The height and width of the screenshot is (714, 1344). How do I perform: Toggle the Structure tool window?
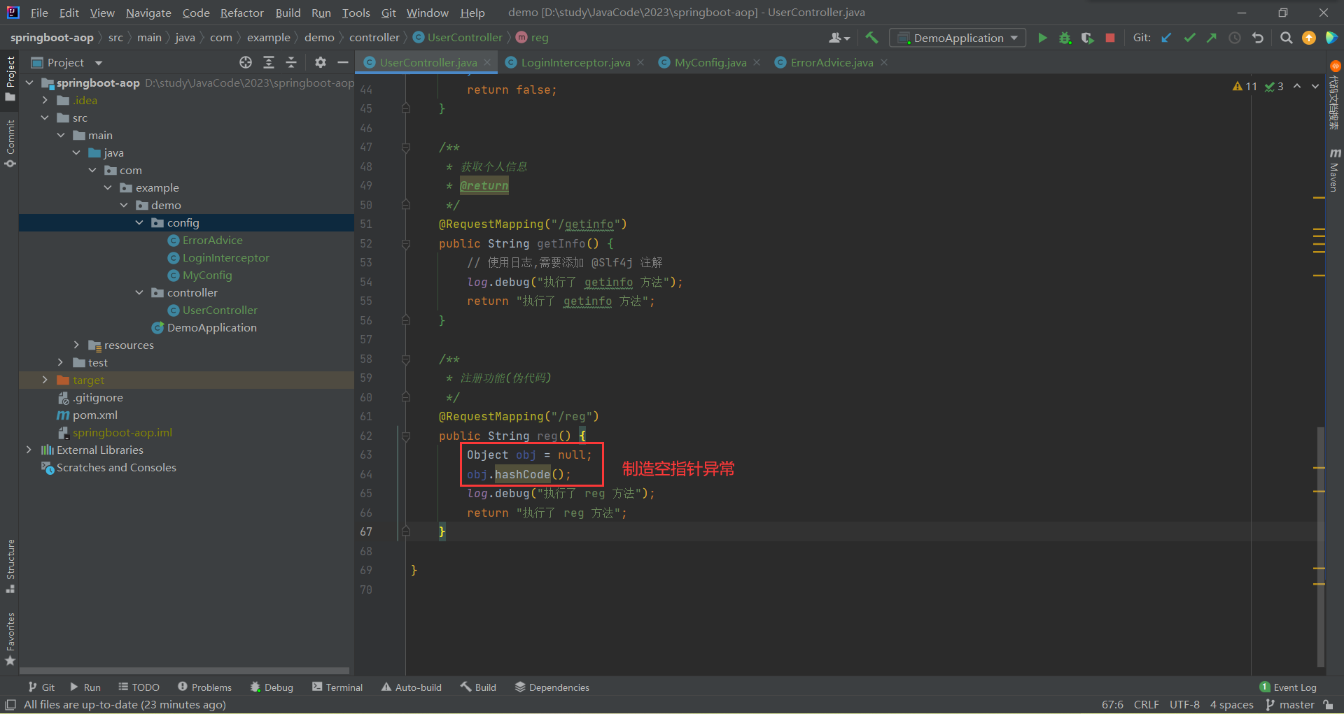tap(10, 566)
